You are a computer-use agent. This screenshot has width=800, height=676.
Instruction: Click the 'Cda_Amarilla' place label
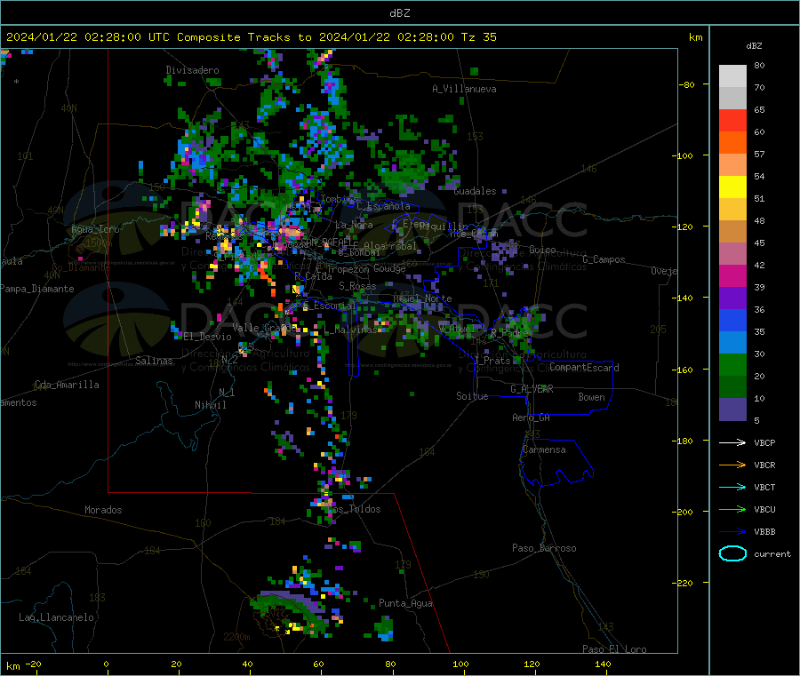(67, 385)
